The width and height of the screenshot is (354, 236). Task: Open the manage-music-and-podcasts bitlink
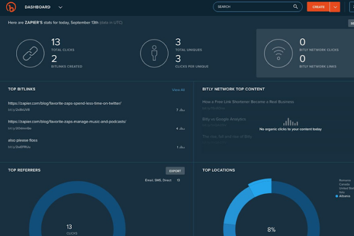[67, 122]
